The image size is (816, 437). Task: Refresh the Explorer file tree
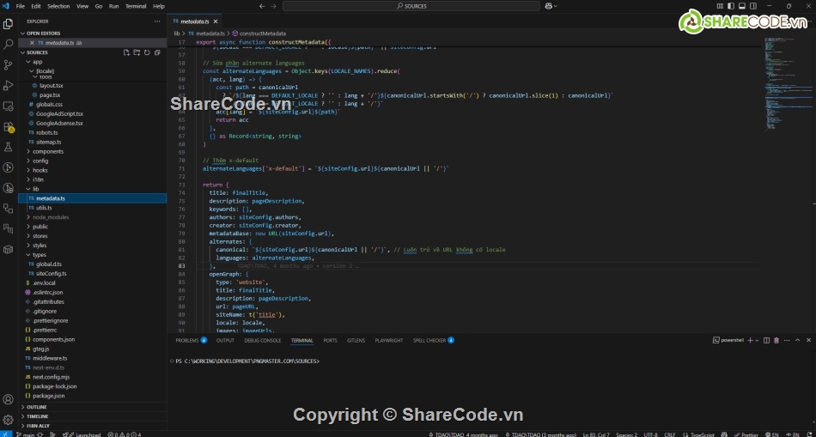[147, 52]
